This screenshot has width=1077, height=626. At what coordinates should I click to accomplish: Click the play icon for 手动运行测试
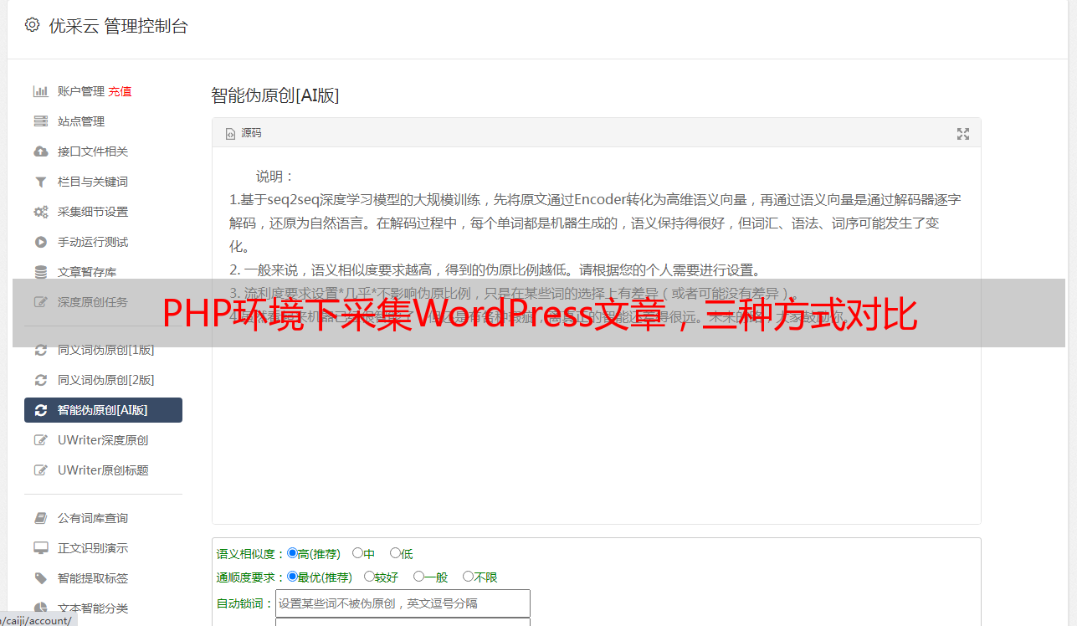tap(40, 242)
